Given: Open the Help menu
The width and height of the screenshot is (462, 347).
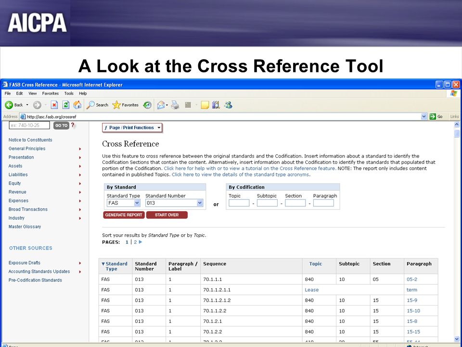Looking at the screenshot, I should 83,93.
